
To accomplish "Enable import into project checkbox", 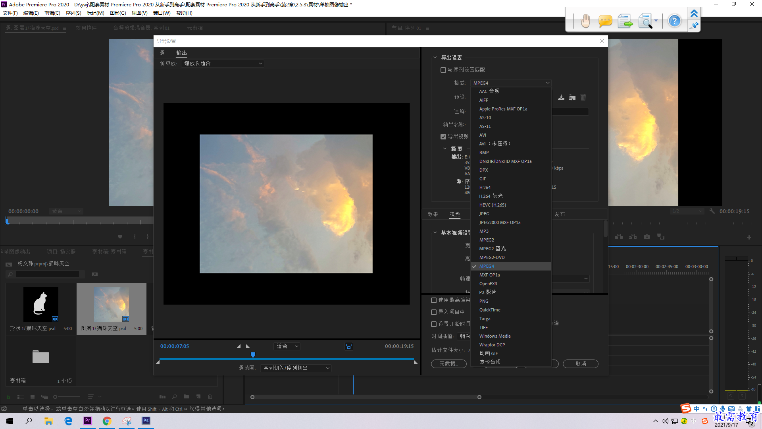I will pyautogui.click(x=434, y=312).
